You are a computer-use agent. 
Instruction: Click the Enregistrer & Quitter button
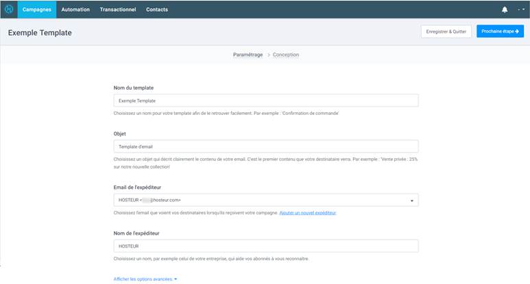tap(446, 32)
